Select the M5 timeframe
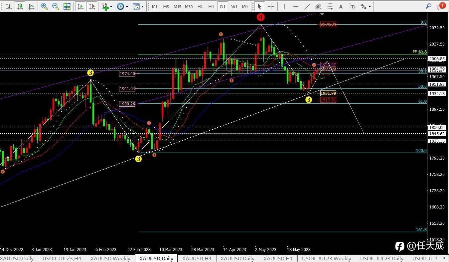The image size is (449, 262). tap(166, 6)
